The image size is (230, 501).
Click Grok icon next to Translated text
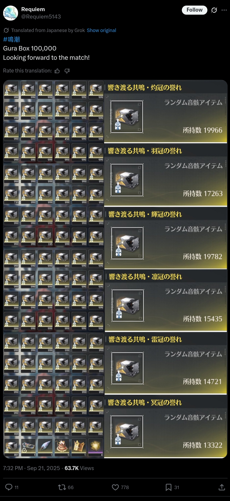(x=6, y=30)
